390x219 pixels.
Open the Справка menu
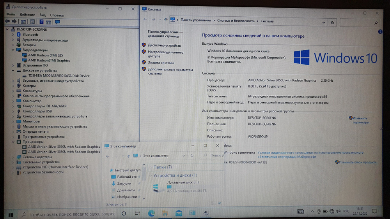click(x=57, y=15)
